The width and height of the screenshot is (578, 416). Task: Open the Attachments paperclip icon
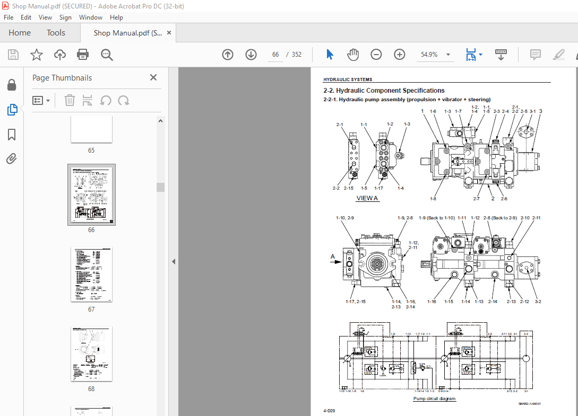click(x=12, y=159)
